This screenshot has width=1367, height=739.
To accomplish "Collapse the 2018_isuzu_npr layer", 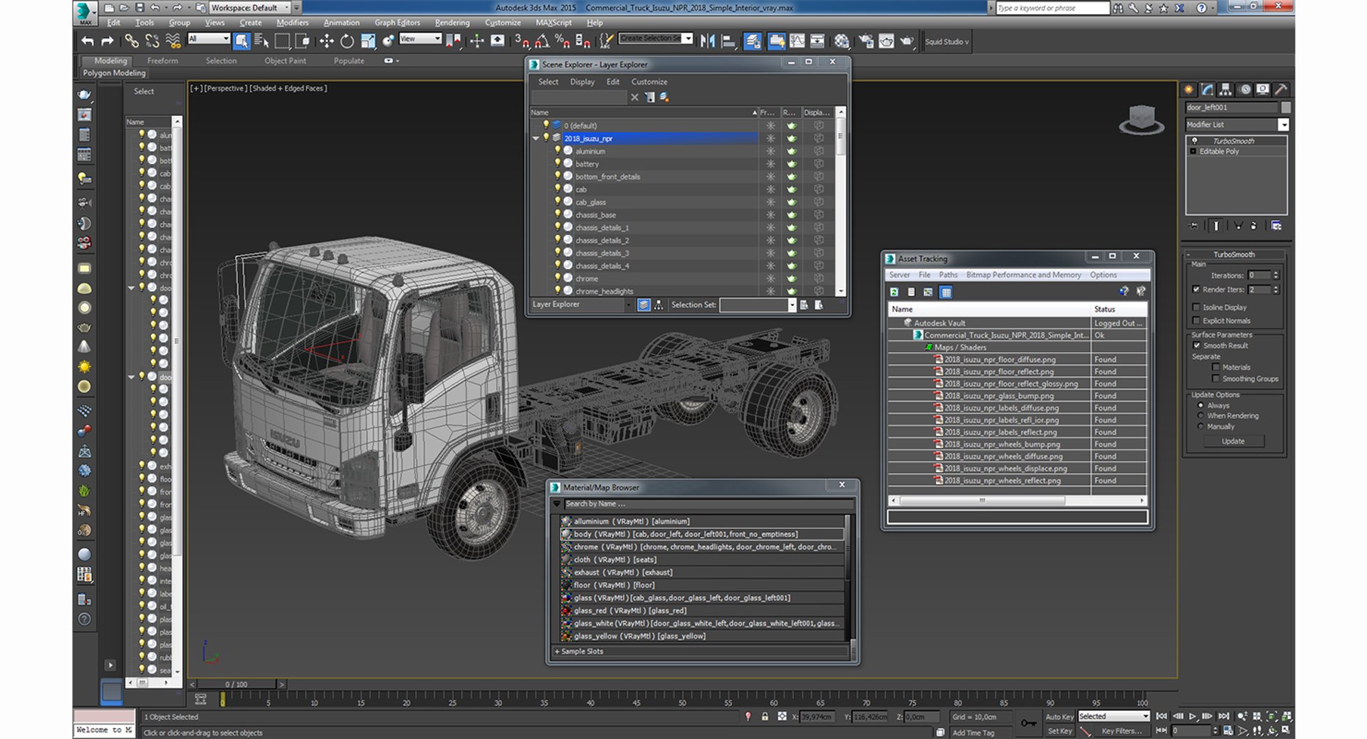I will coord(535,139).
